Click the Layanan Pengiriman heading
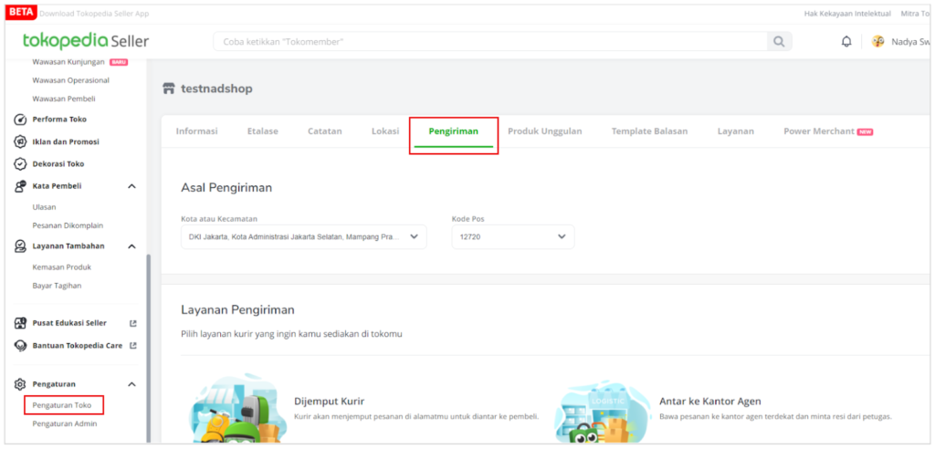The image size is (935, 449). pyautogui.click(x=237, y=310)
